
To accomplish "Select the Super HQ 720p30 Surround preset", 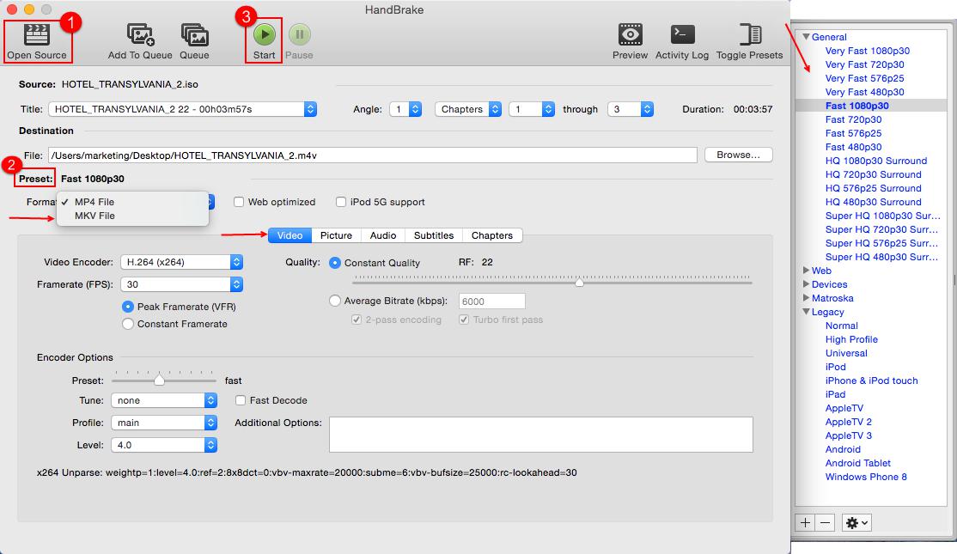I will 881,229.
